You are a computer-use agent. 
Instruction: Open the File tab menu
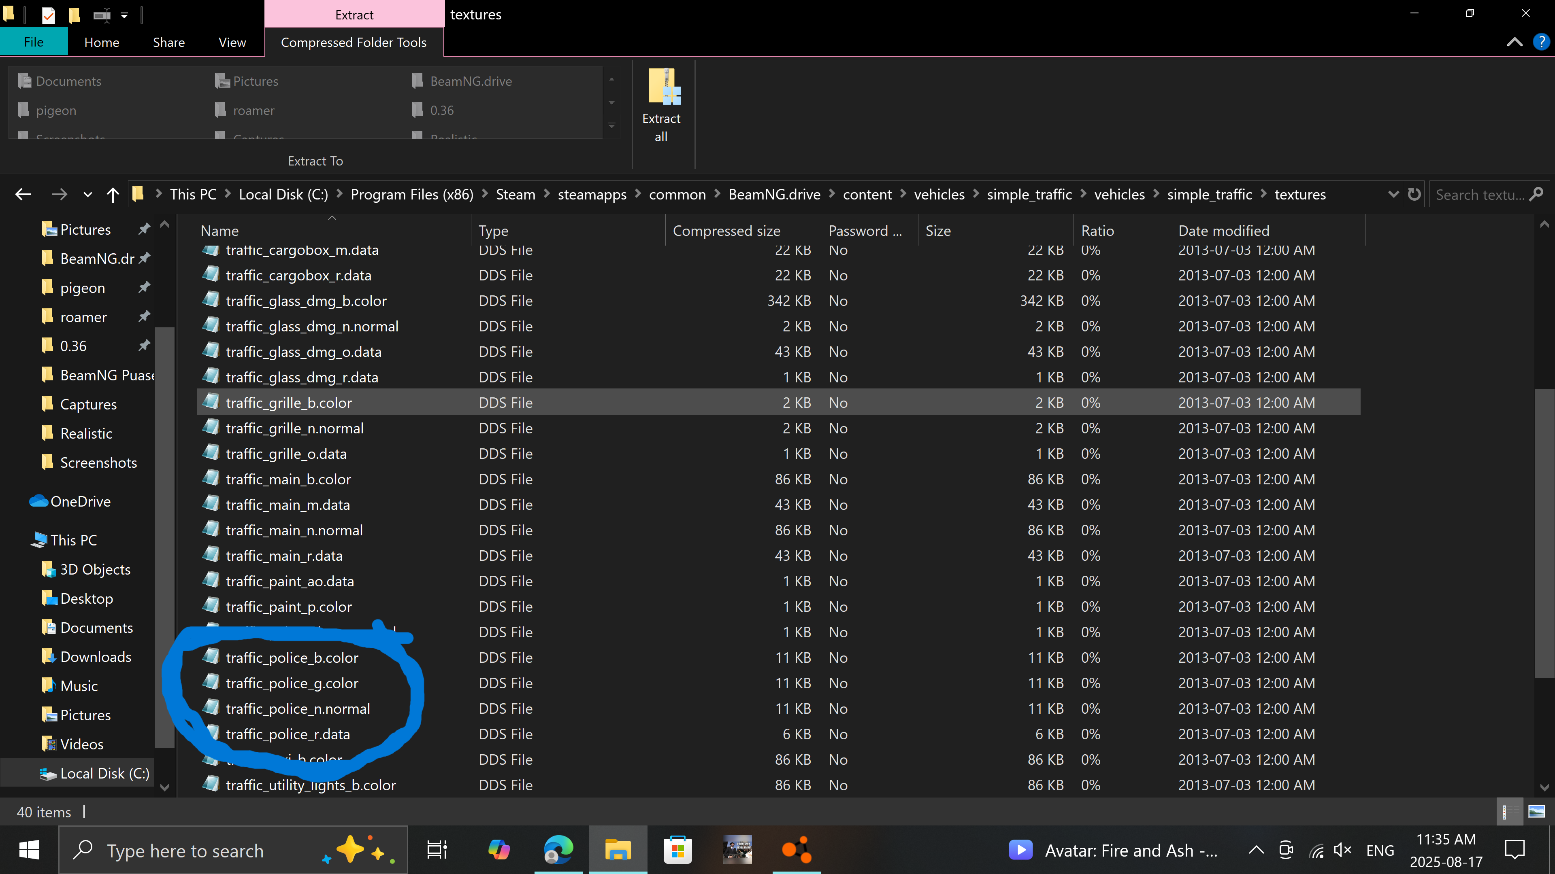34,42
